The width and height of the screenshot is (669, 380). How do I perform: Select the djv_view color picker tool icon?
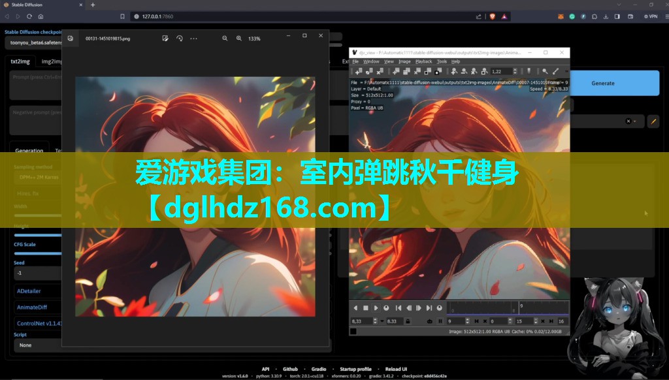point(555,71)
